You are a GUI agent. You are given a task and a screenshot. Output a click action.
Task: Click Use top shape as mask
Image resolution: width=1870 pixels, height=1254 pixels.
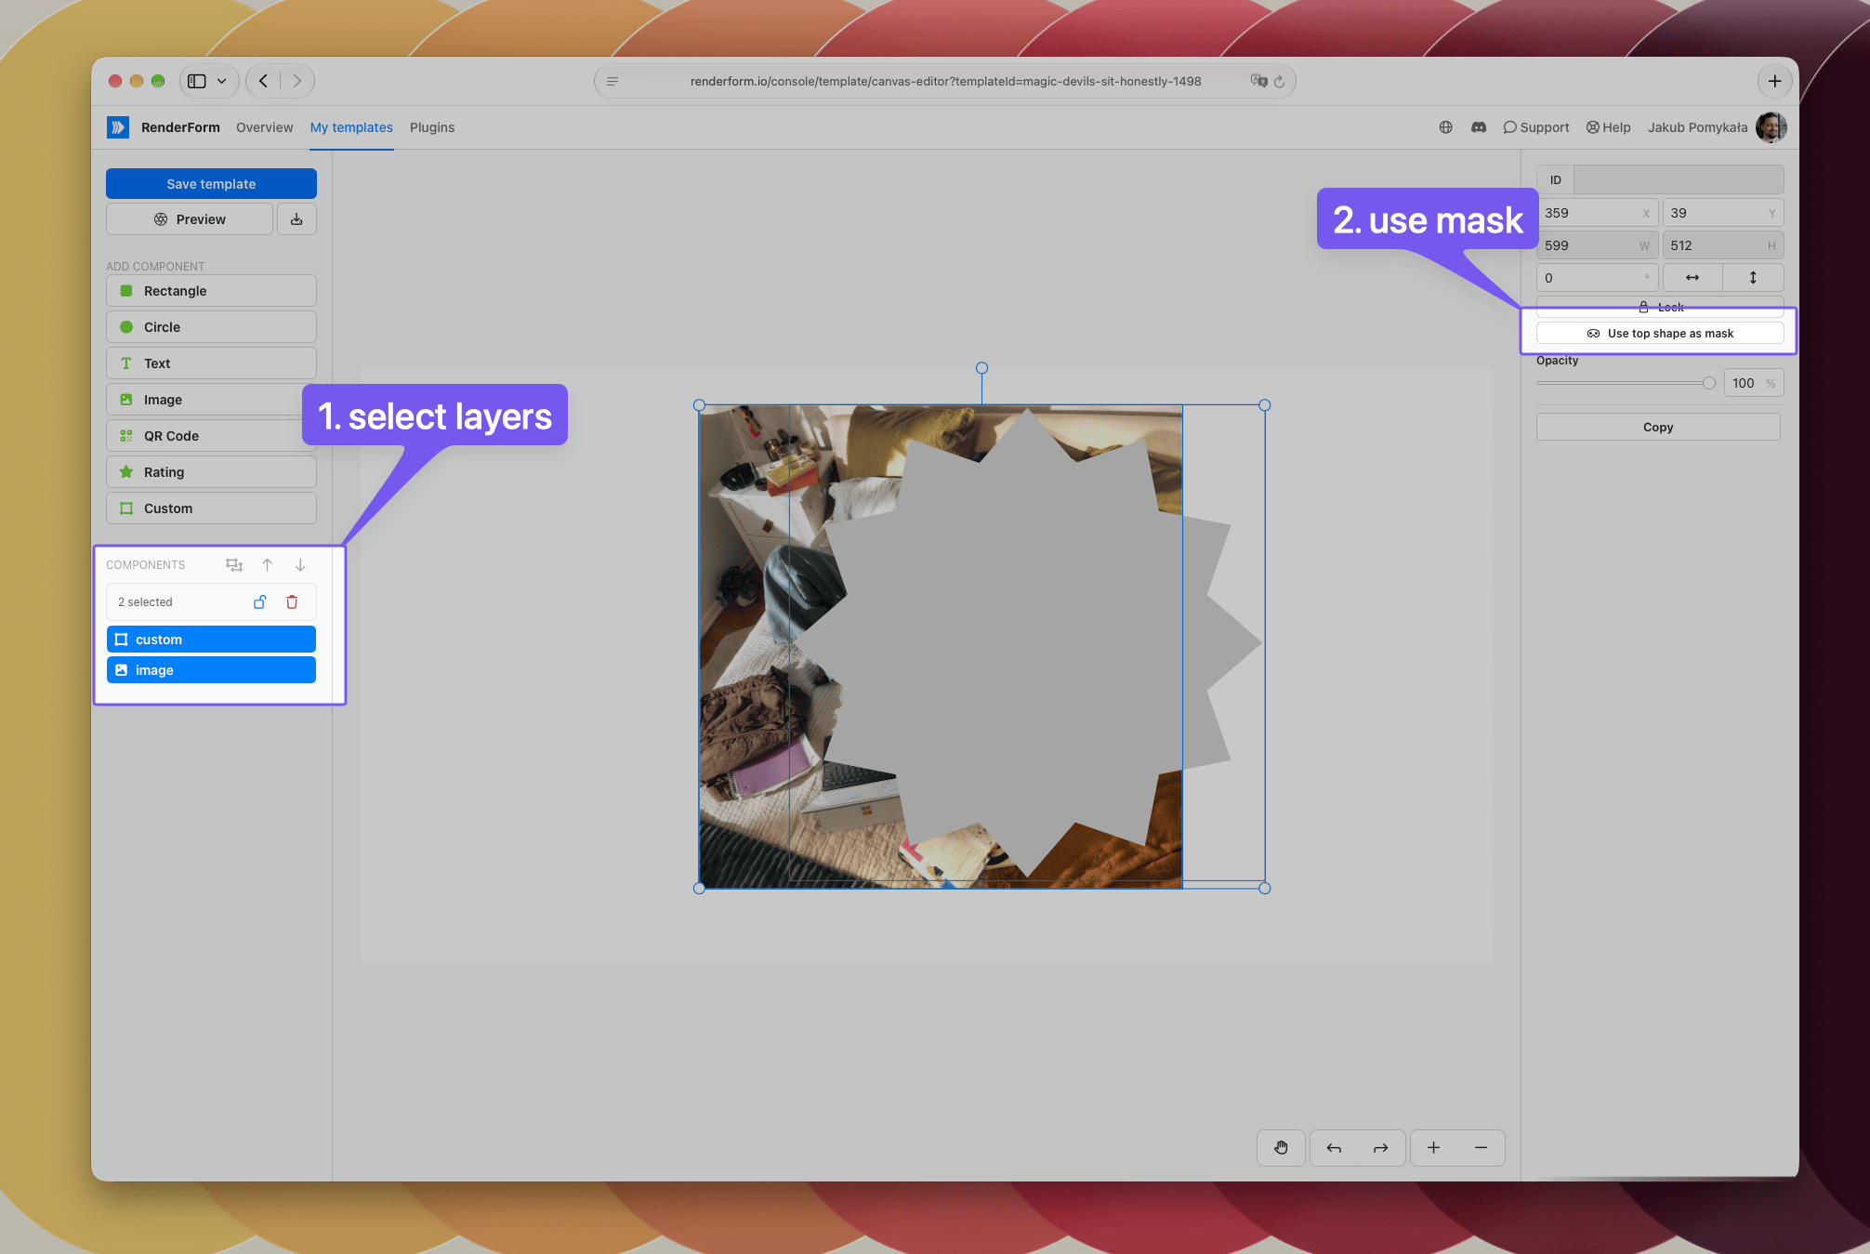click(1660, 334)
